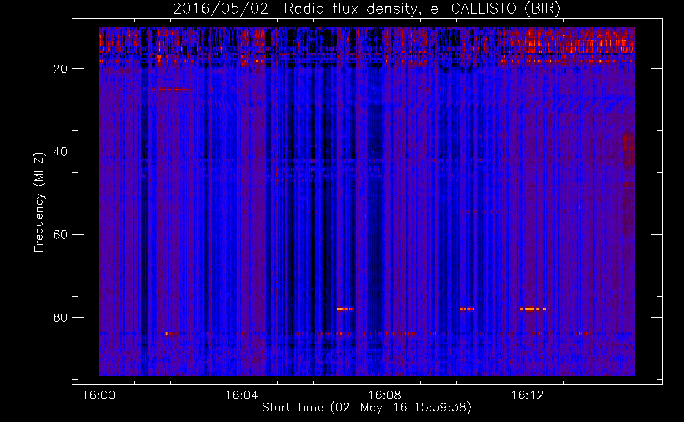The height and width of the screenshot is (422, 684).
Task: Click the '80' frequency tick label
Action: pos(61,317)
